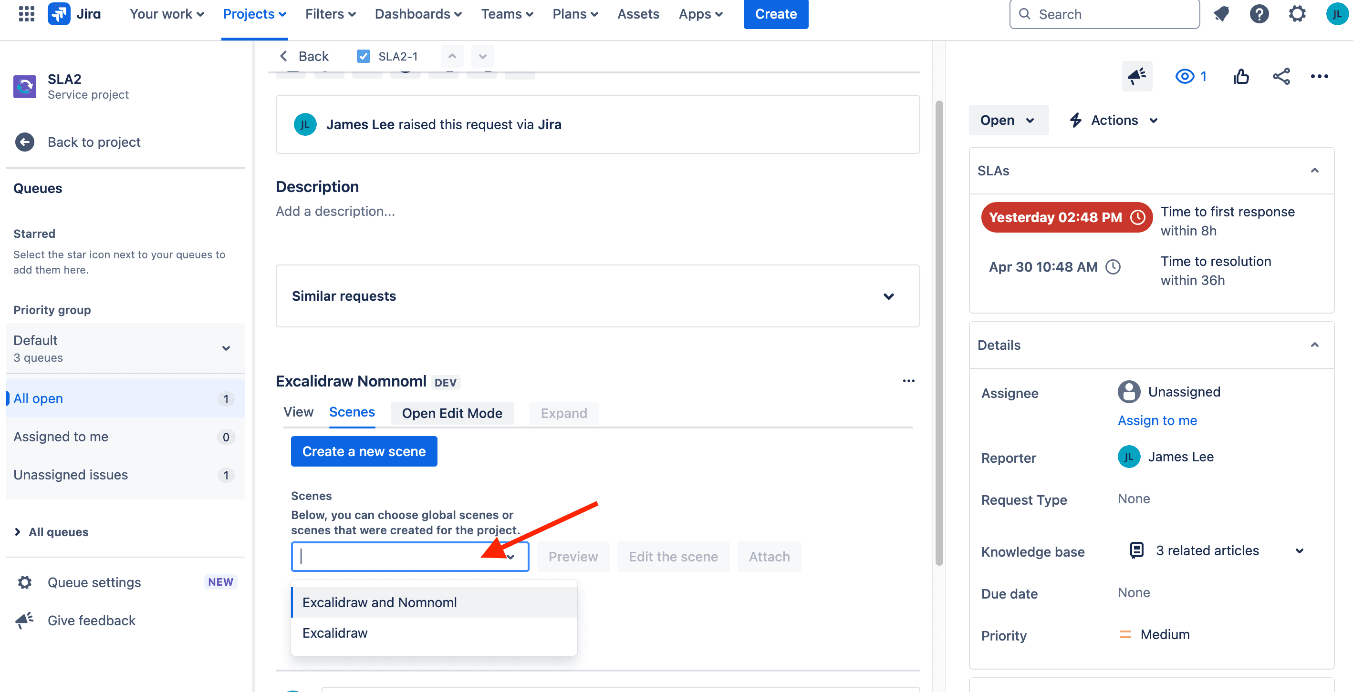Toggle the scene select dropdown chevron
Viewport: 1353px width, 692px height.
[x=510, y=557]
